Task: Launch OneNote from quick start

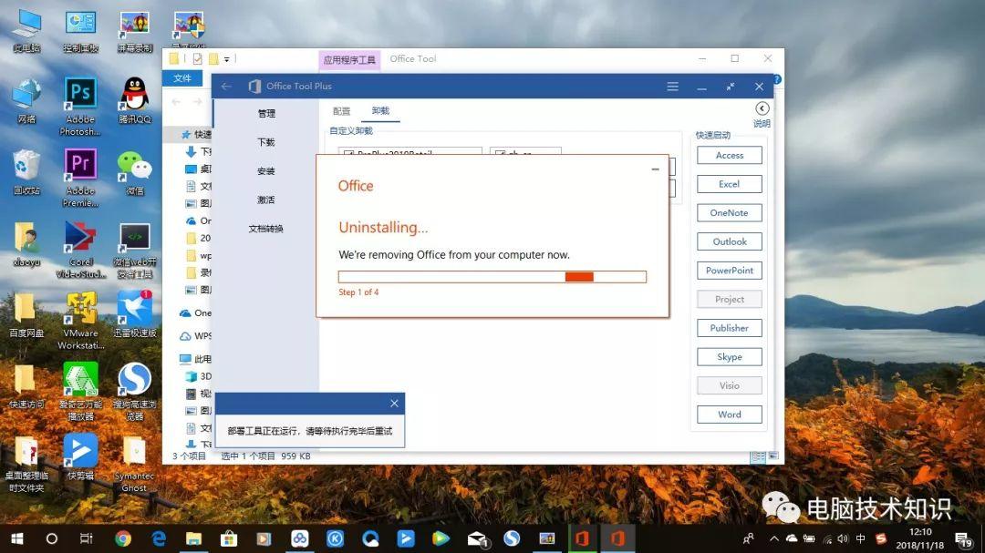Action: click(x=730, y=213)
